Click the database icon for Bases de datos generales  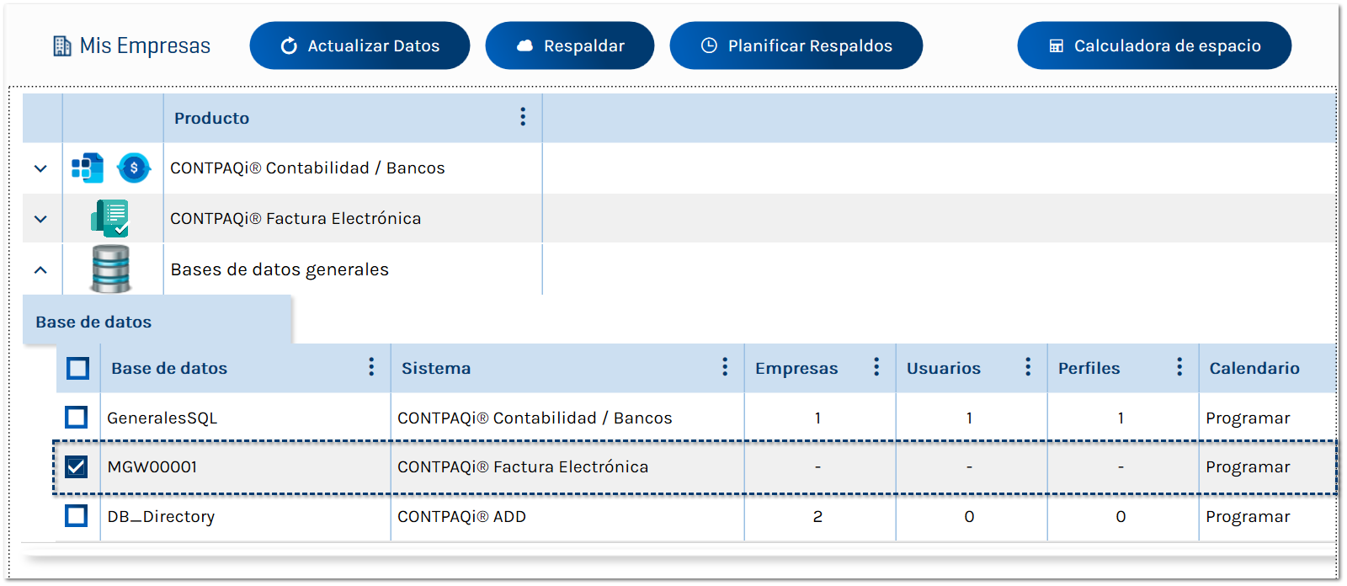[111, 269]
